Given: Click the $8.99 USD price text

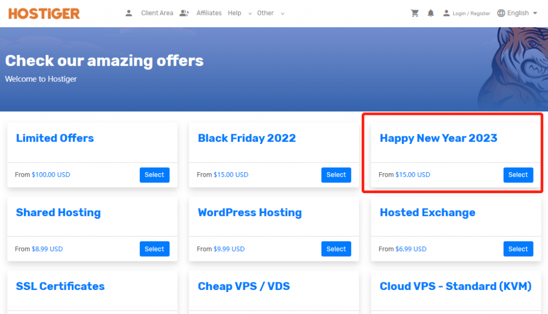Looking at the screenshot, I should 47,249.
